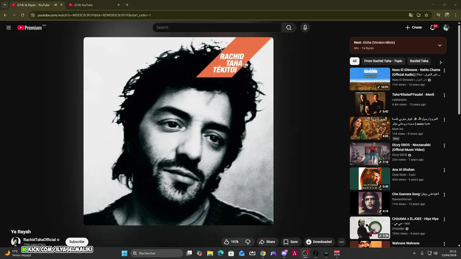Save the video to a playlist
Image resolution: width=461 pixels, height=259 pixels.
290,242
